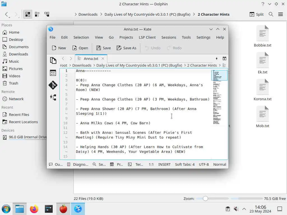The image size is (287, 215).
Task: Open the LSP Client menu
Action: point(147,37)
